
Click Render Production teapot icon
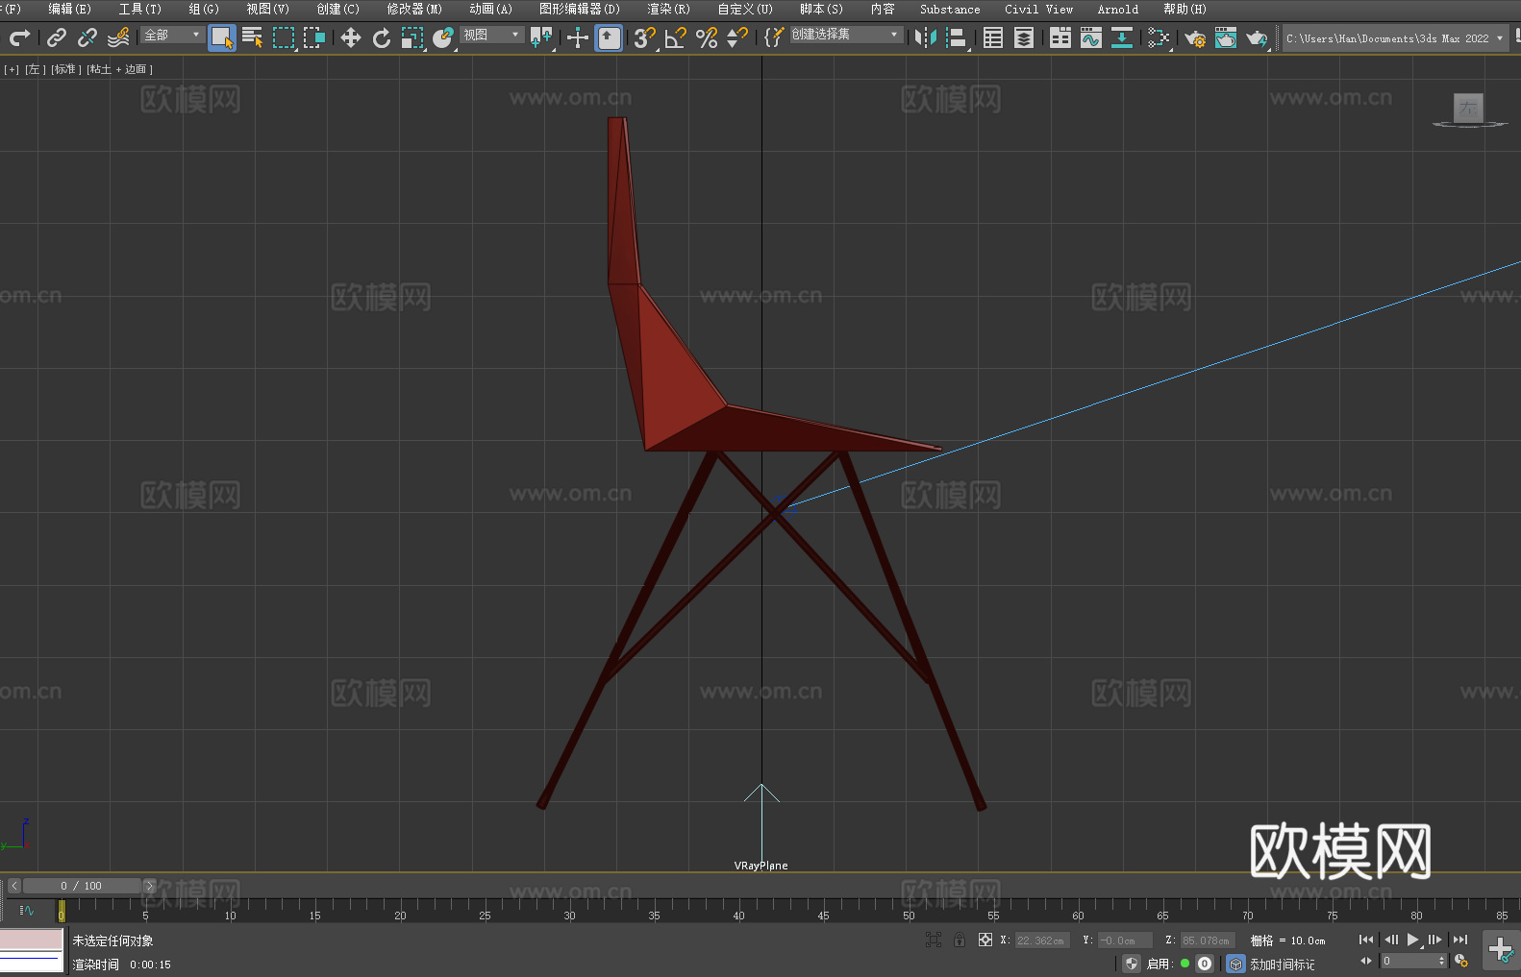click(1257, 37)
